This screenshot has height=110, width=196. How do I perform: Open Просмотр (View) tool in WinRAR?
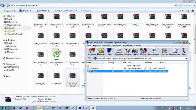pos(119,51)
